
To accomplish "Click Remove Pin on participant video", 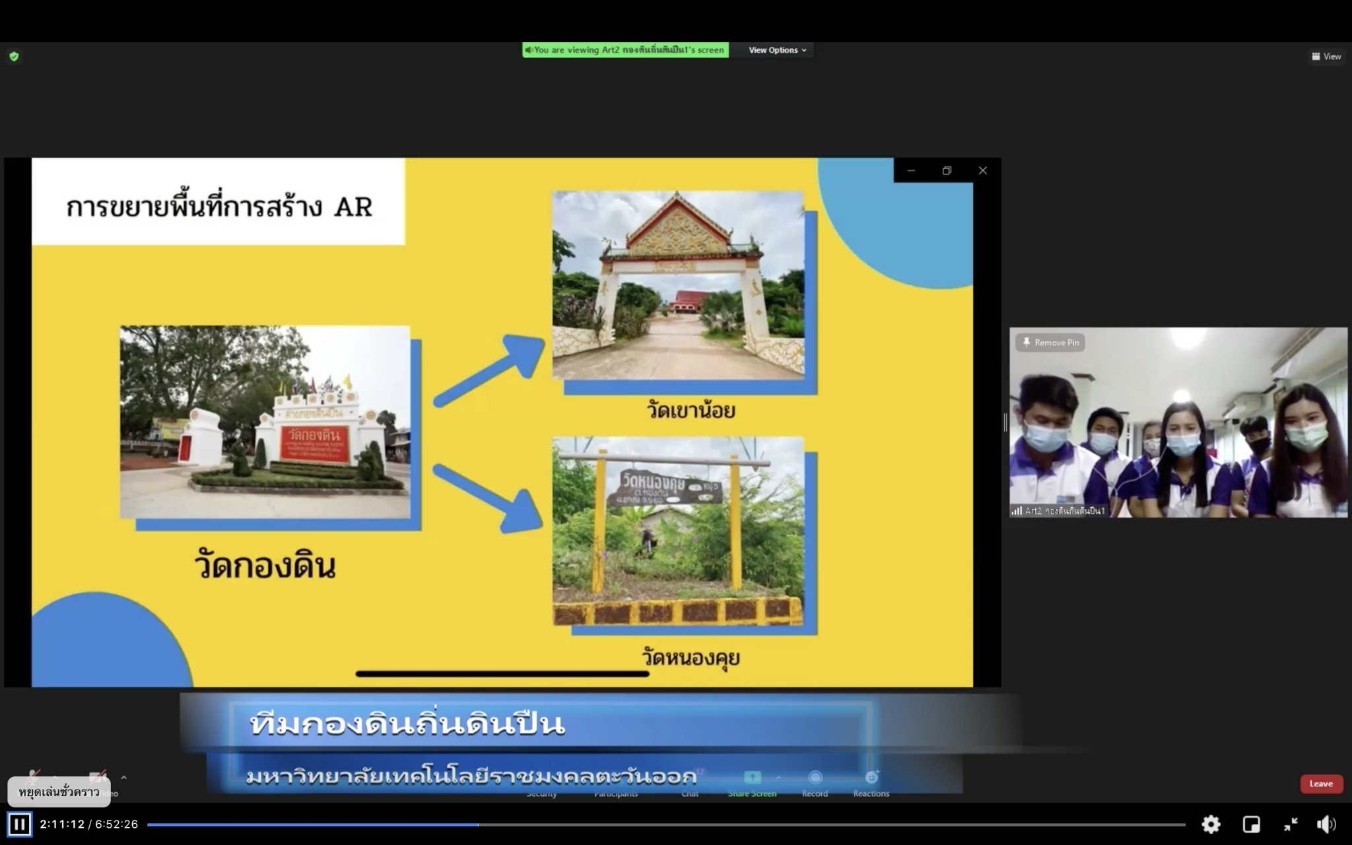I will pos(1050,343).
